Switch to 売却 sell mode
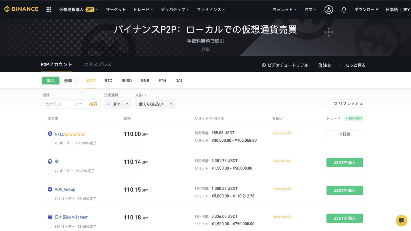411x231 pixels. click(68, 80)
